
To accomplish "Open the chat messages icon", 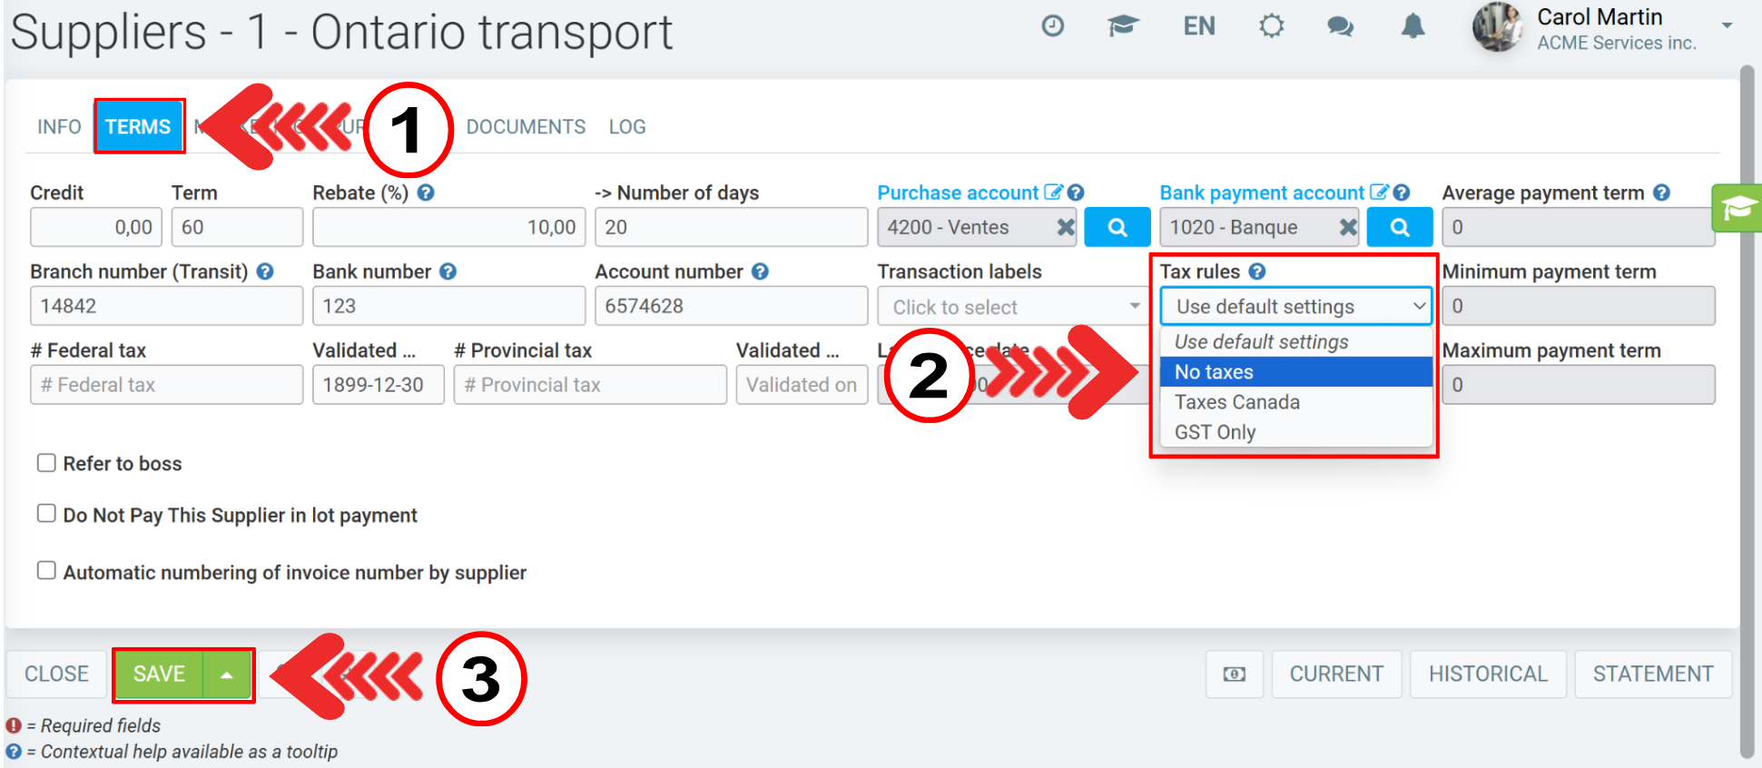I will [x=1340, y=26].
